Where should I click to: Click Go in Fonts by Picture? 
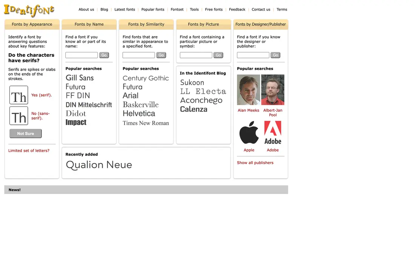tap(218, 55)
